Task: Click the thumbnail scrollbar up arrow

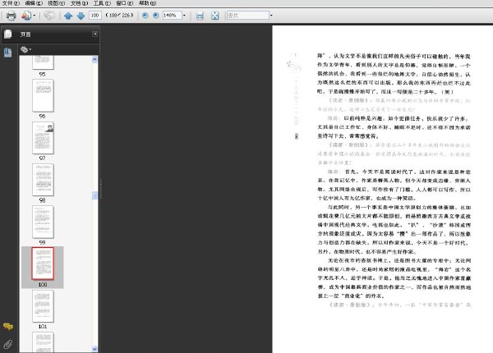Action: pos(94,59)
